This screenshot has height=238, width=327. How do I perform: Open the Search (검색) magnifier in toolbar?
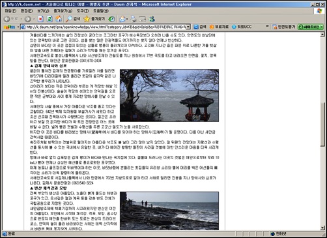click(x=73, y=19)
